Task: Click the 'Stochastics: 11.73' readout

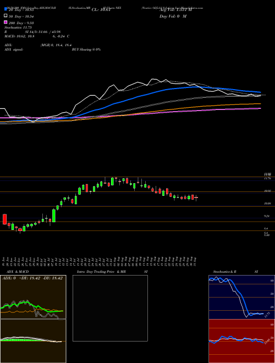Action: coord(18,28)
